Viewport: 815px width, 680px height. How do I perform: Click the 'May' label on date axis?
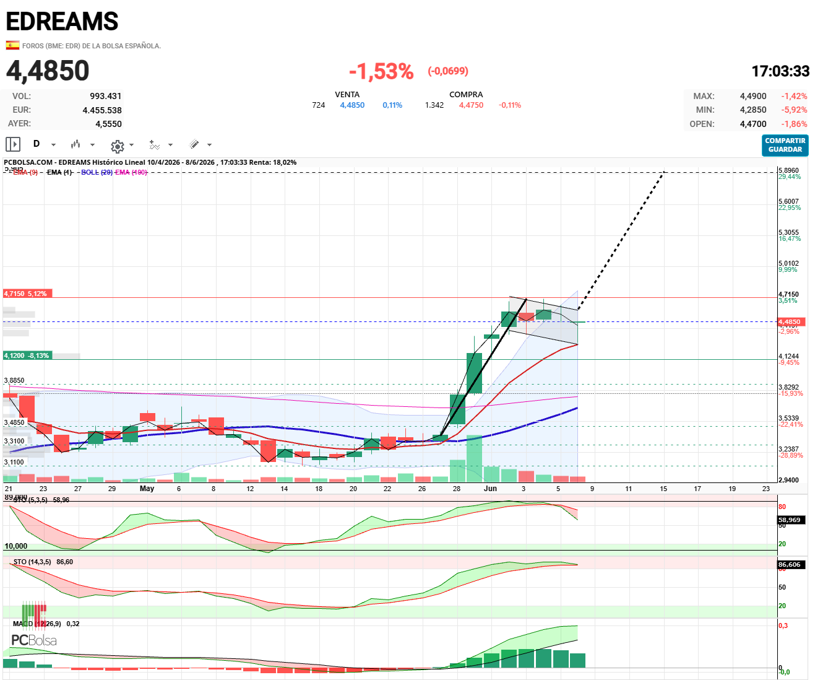(x=147, y=488)
